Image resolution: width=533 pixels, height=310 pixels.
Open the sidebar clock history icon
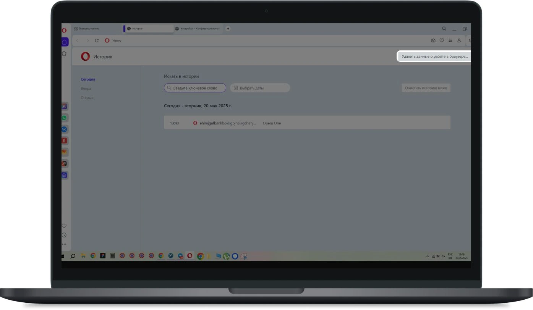point(64,235)
